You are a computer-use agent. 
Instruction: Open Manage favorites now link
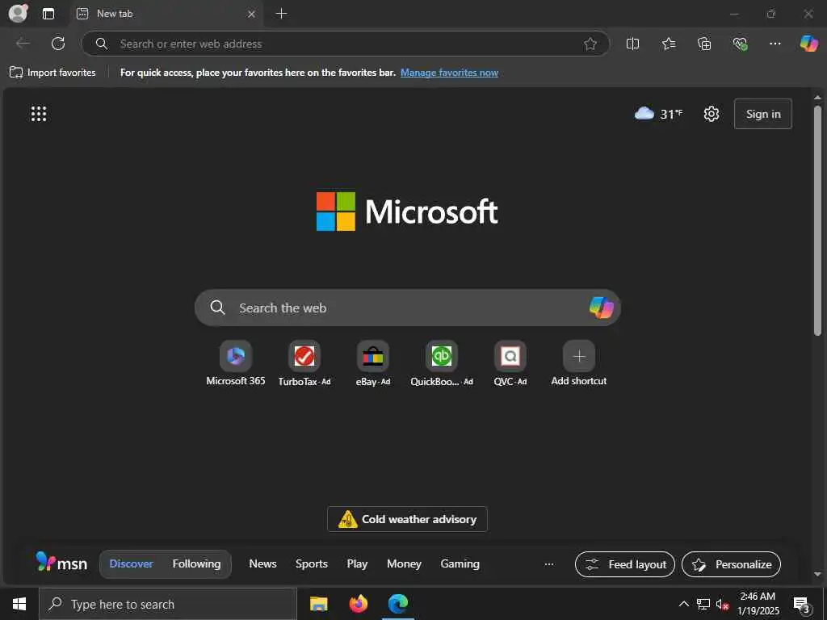(x=449, y=73)
